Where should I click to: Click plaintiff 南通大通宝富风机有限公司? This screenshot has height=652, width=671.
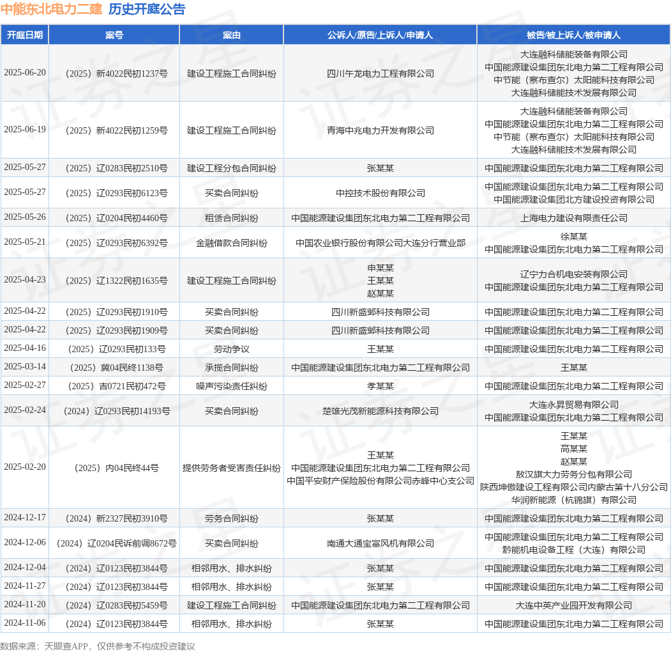pyautogui.click(x=380, y=543)
